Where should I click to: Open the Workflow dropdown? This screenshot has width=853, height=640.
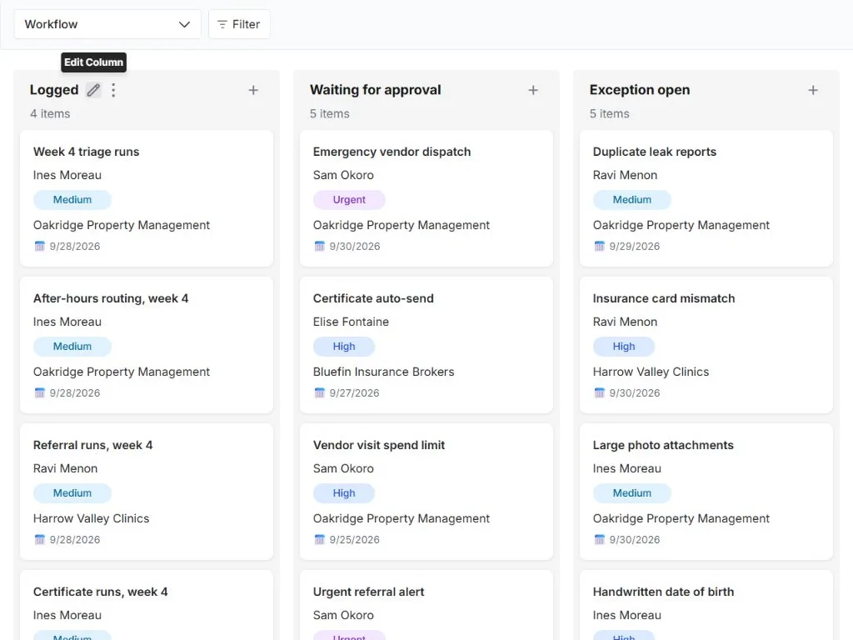coord(107,24)
